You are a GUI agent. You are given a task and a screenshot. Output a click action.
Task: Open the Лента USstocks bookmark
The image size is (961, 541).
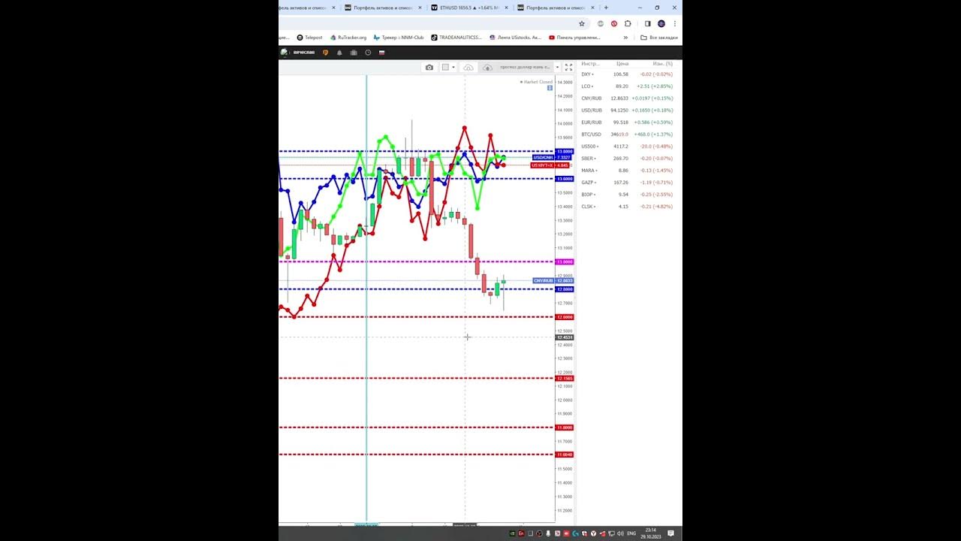pyautogui.click(x=515, y=37)
